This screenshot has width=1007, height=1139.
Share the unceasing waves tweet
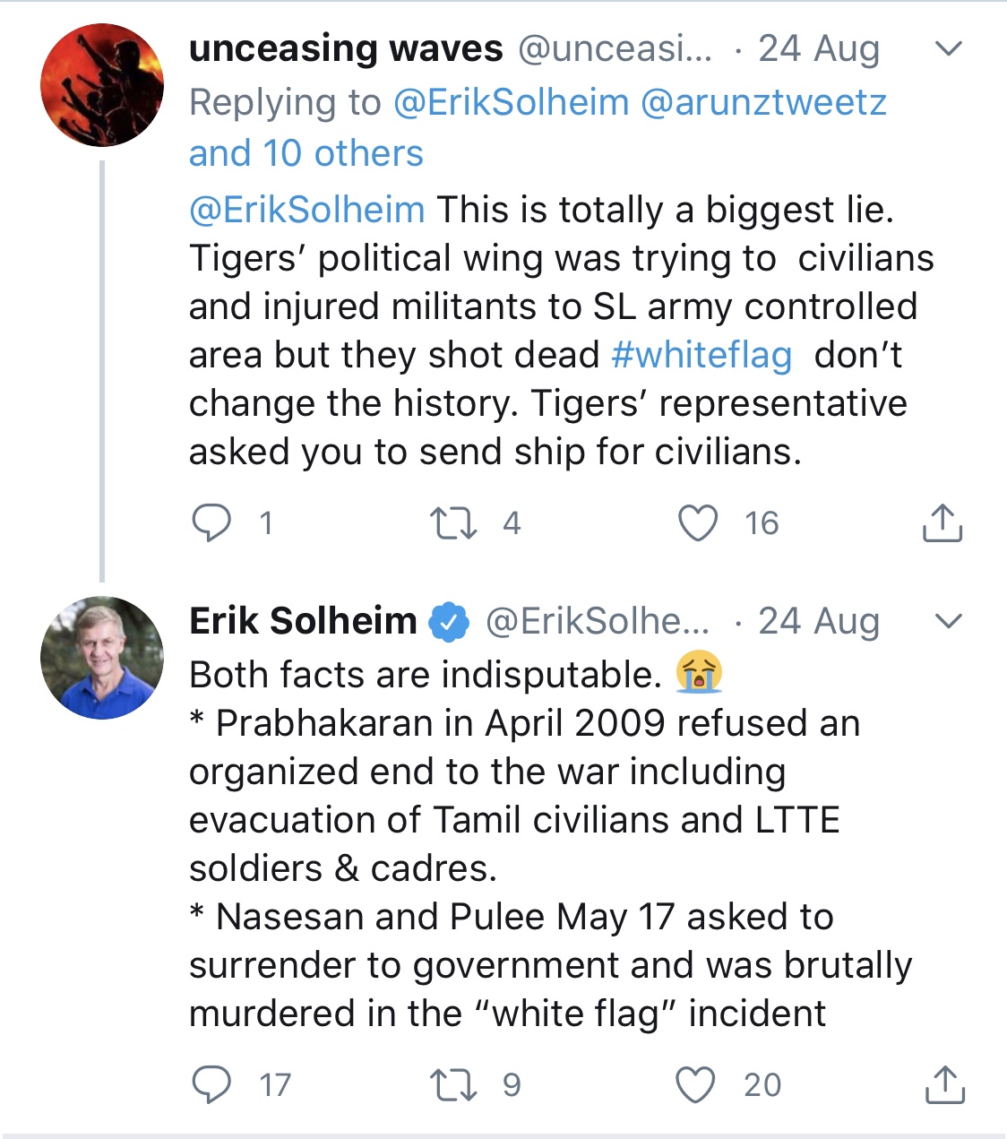[x=942, y=522]
